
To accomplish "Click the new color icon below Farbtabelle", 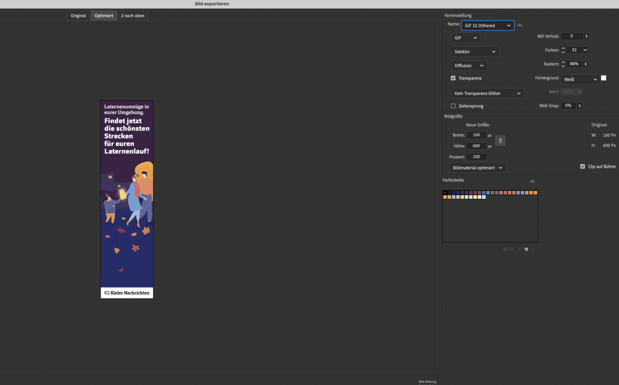I will tap(526, 249).
